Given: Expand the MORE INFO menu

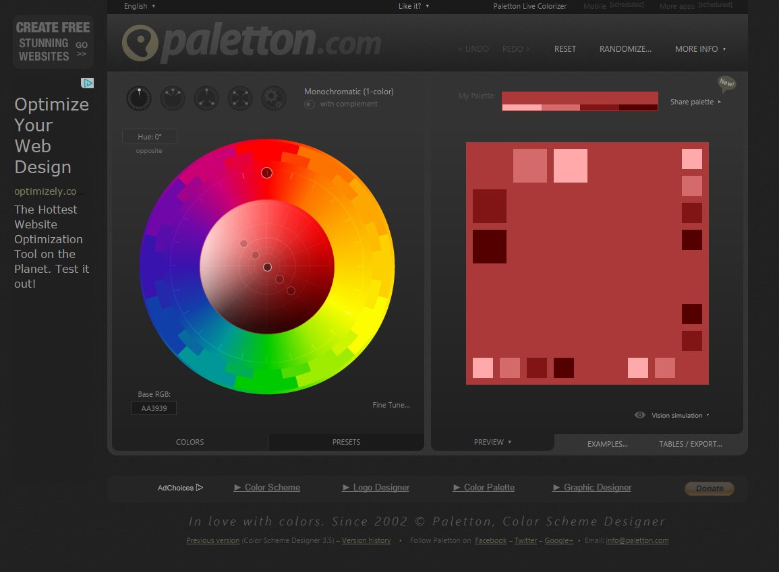Looking at the screenshot, I should (700, 49).
